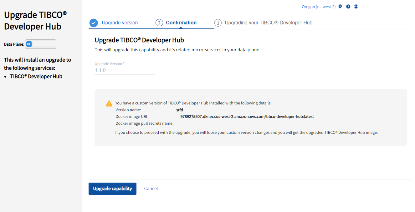Screen dimensions: 415x212
Task: Open the help question mark icon
Action: [x=348, y=7]
